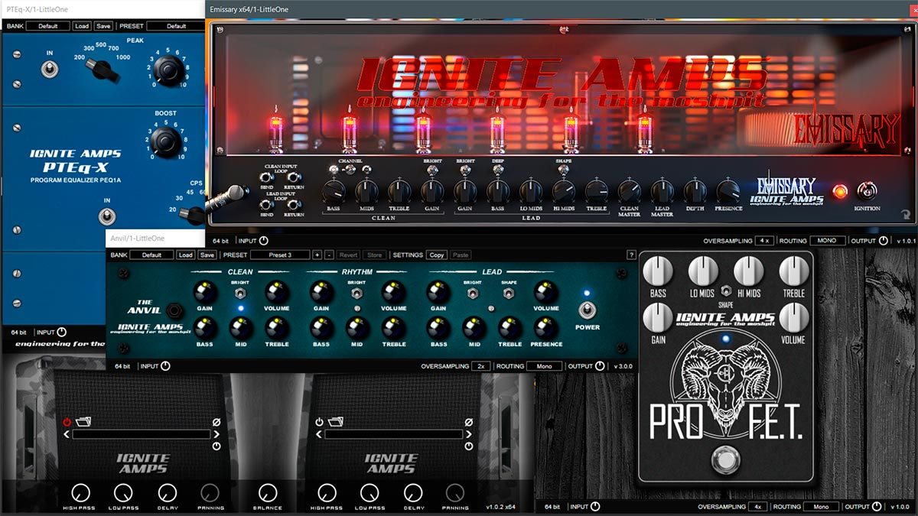Image resolution: width=918 pixels, height=516 pixels.
Task: Open Anvil BANK Default selector
Action: 151,255
